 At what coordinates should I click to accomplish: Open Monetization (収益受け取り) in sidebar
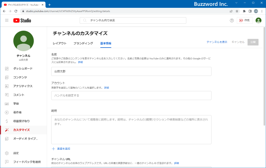pyautogui.click(x=24, y=121)
